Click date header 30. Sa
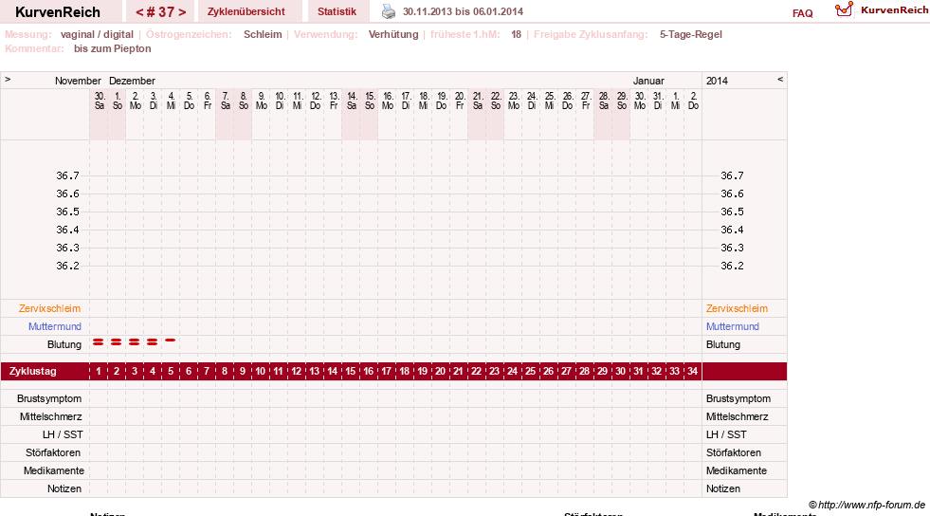This screenshot has height=516, width=930. (100, 101)
